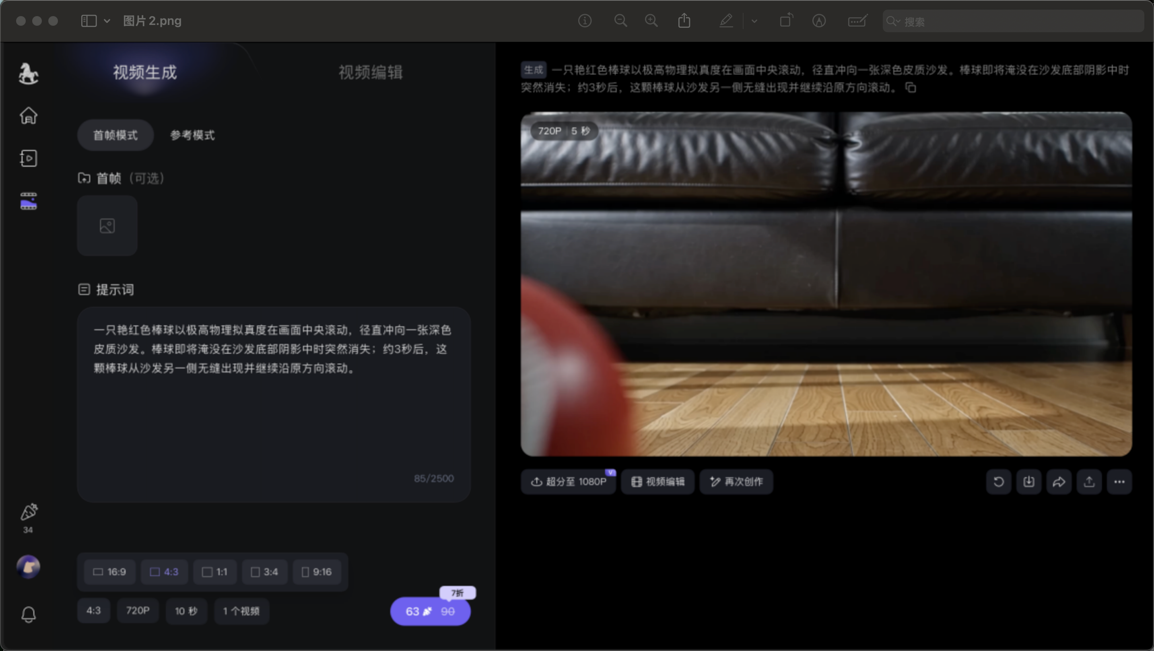Click the home icon in sidebar

[x=28, y=115]
